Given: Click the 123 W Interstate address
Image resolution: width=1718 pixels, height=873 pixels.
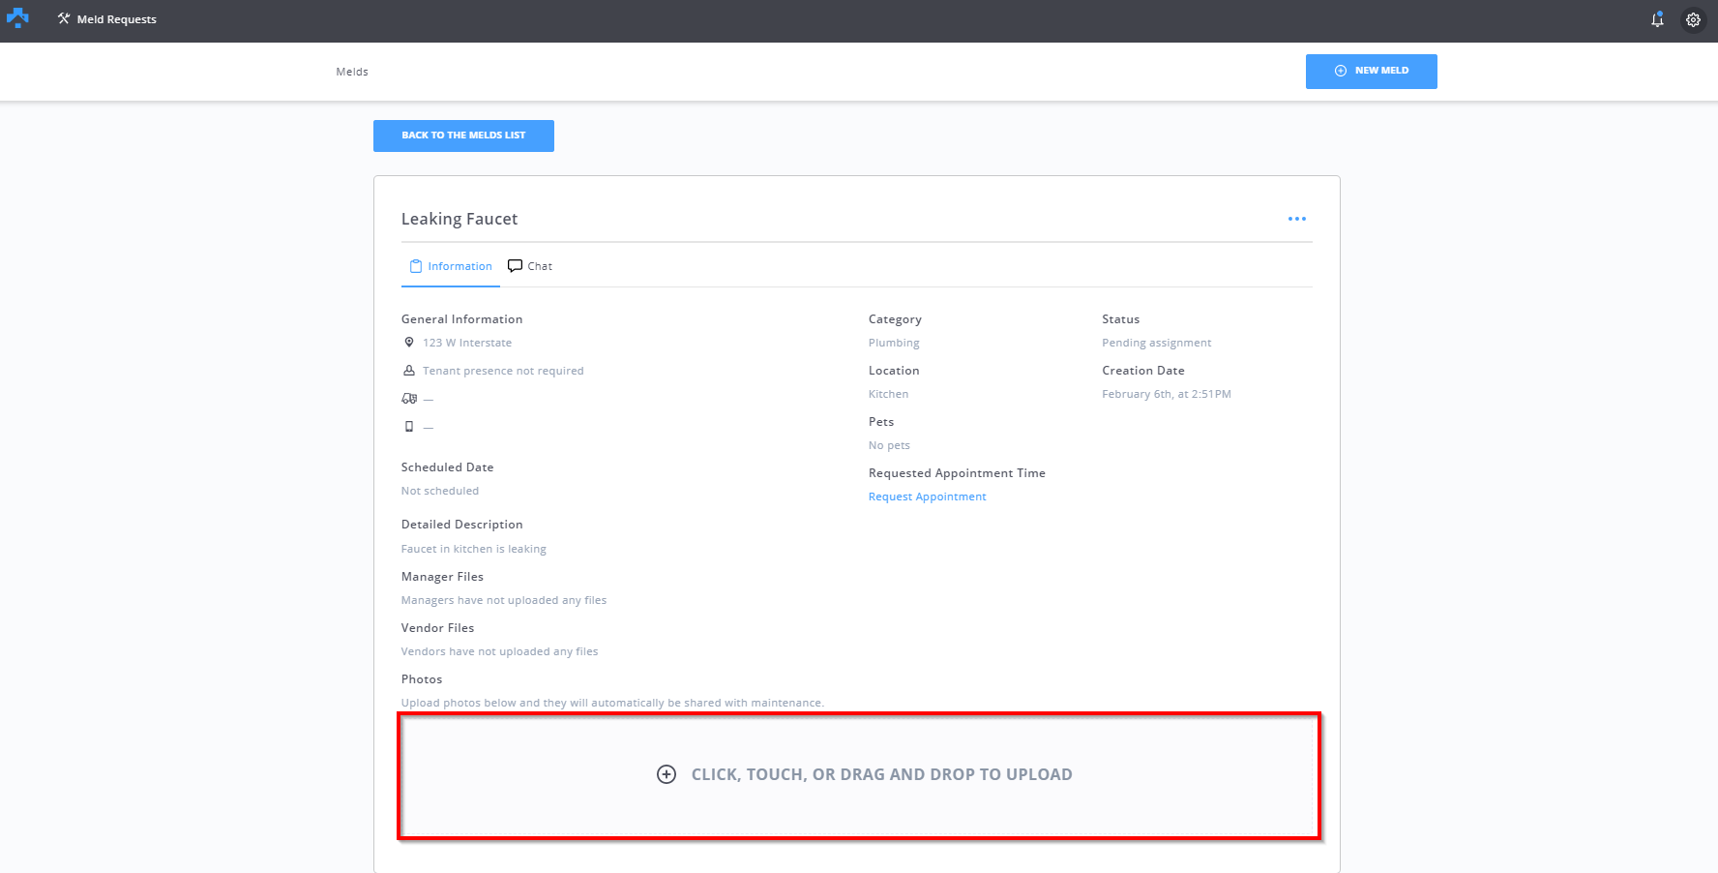Looking at the screenshot, I should pos(467,343).
